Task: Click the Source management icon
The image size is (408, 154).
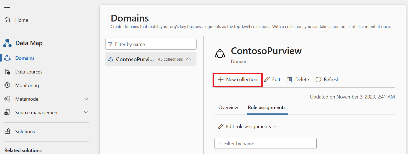Action: coord(7,112)
